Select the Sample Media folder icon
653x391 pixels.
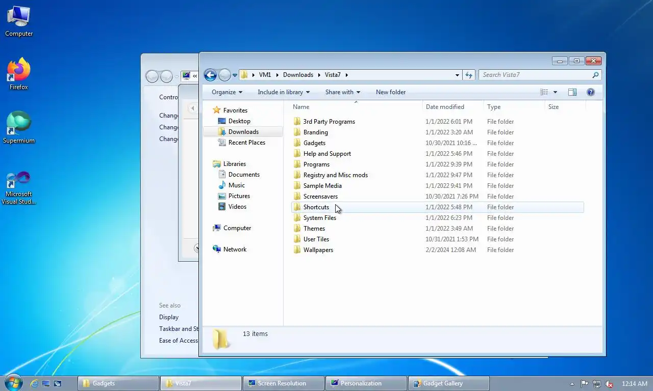[297, 186]
